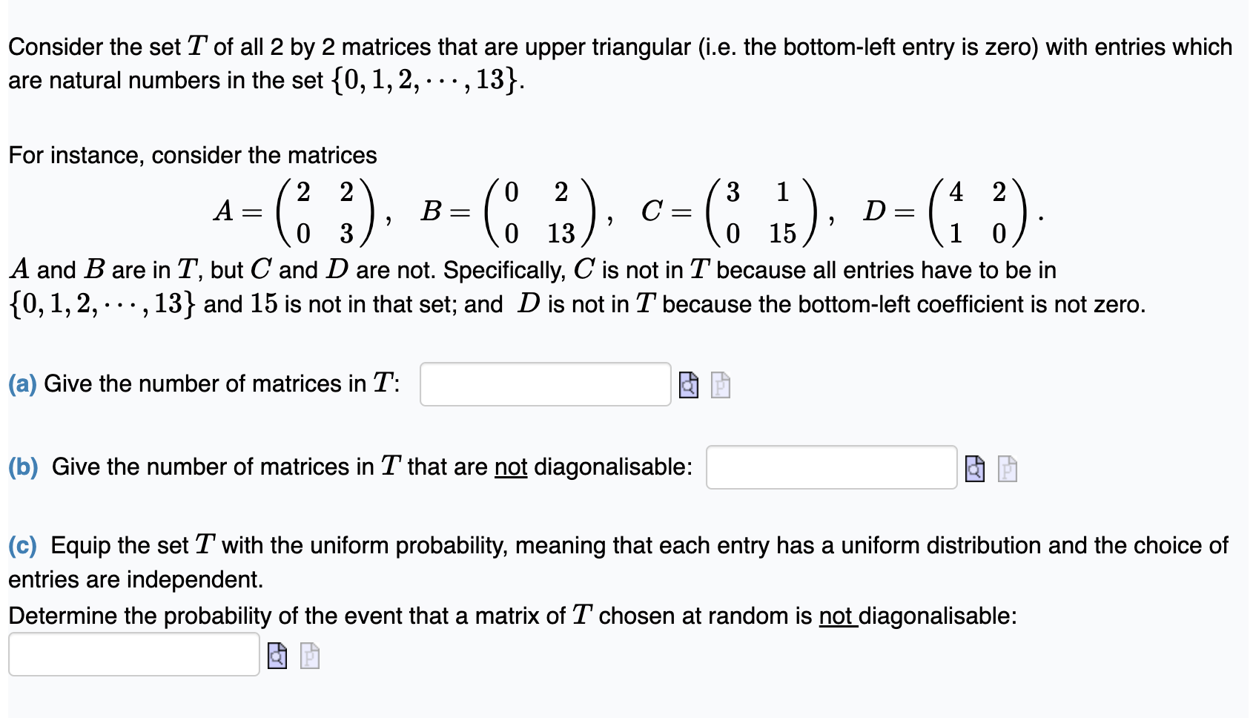
Task: Click the blue (b) part label
Action: (24, 467)
